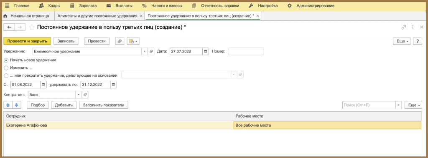
Task: Go forward with the right arrow
Action: [20, 27]
